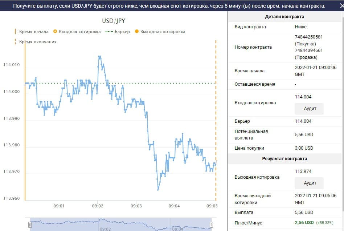Click the 09:05 time axis label
Viewport: 344px width, 231px height.
point(212,206)
